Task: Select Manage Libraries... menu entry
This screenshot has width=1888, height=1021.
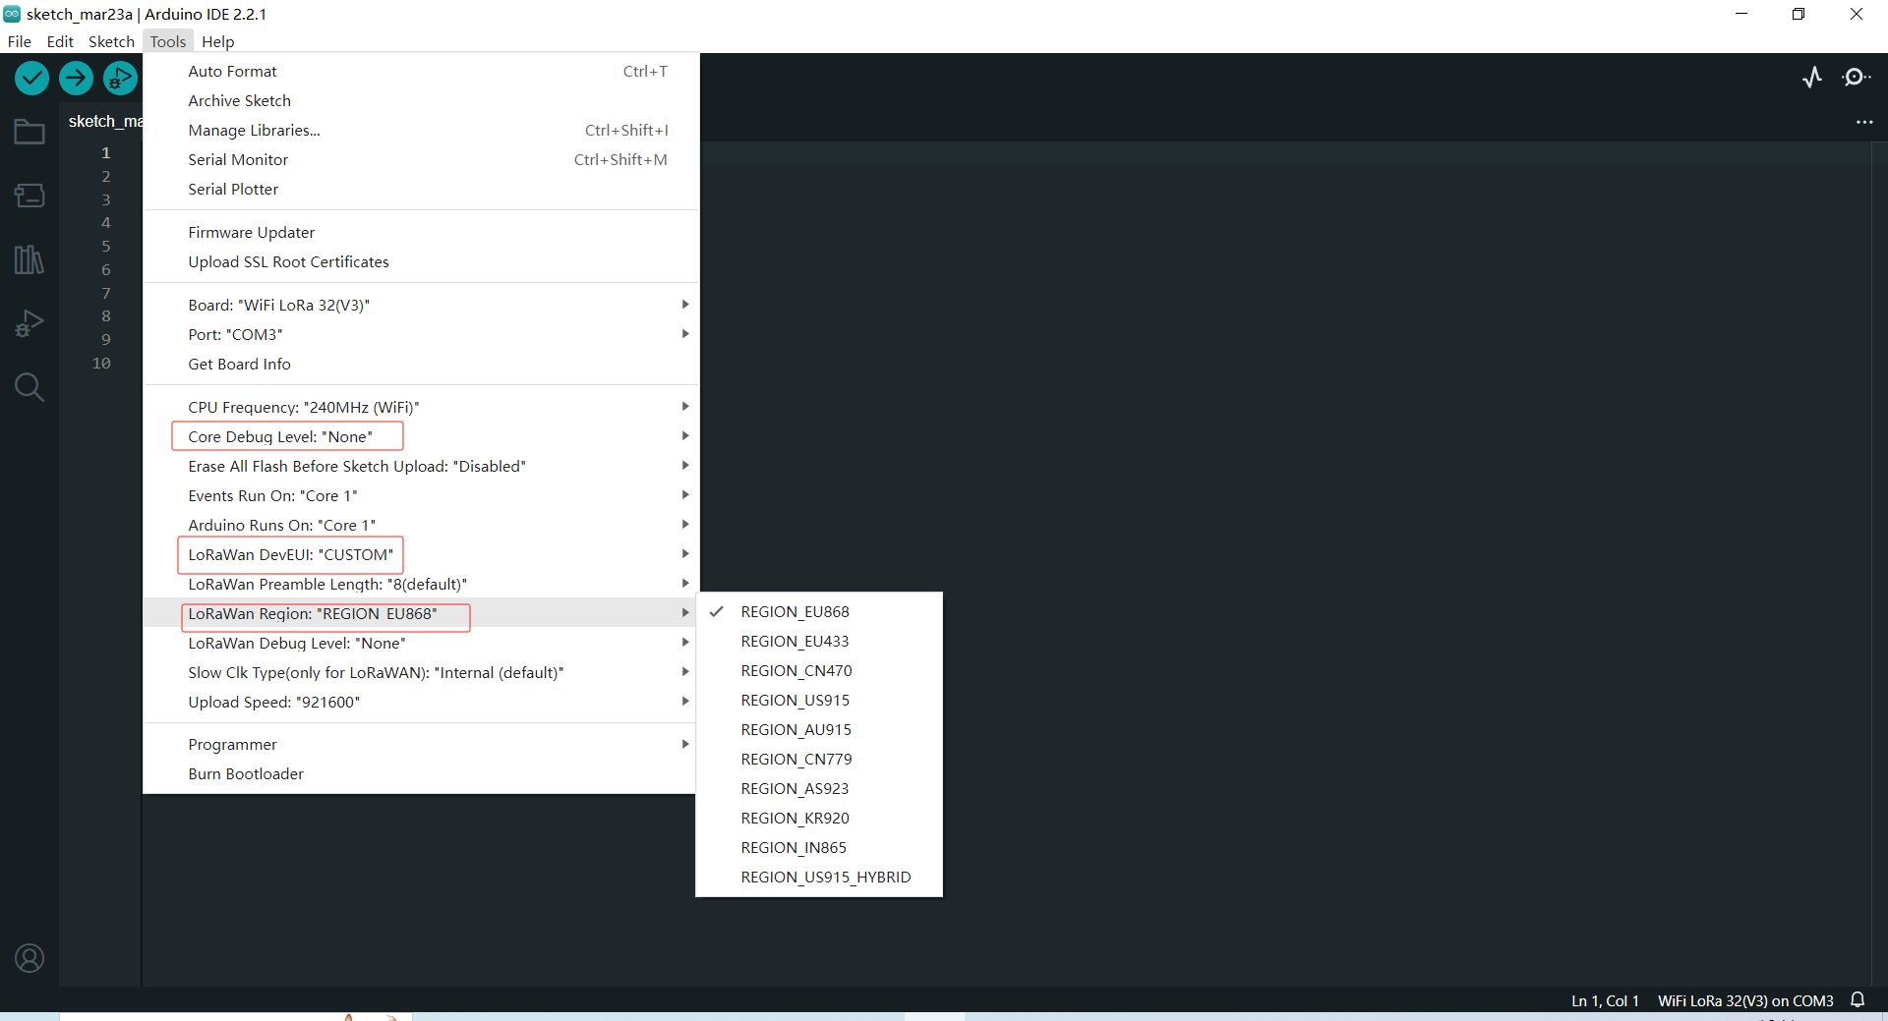Action: [254, 131]
